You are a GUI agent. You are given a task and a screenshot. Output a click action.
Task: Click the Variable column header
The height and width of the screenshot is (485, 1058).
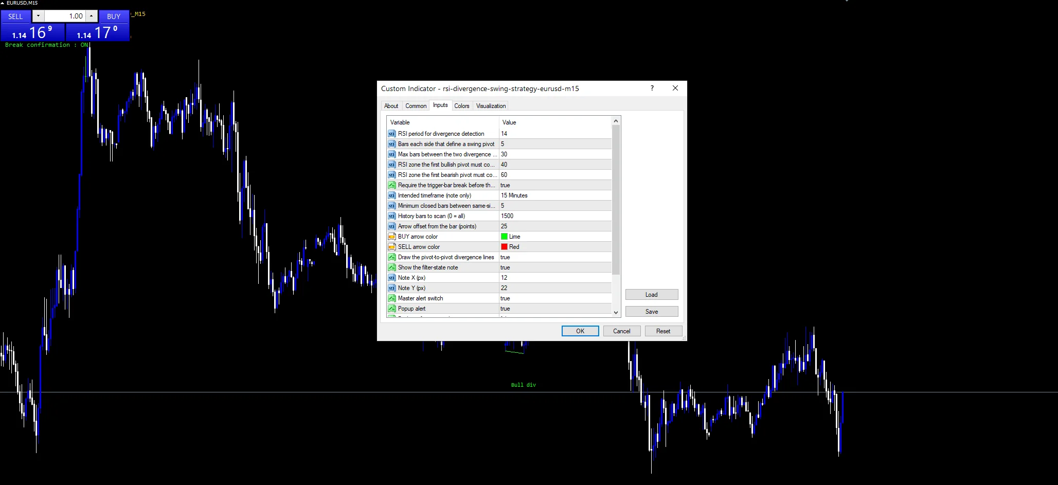point(443,122)
